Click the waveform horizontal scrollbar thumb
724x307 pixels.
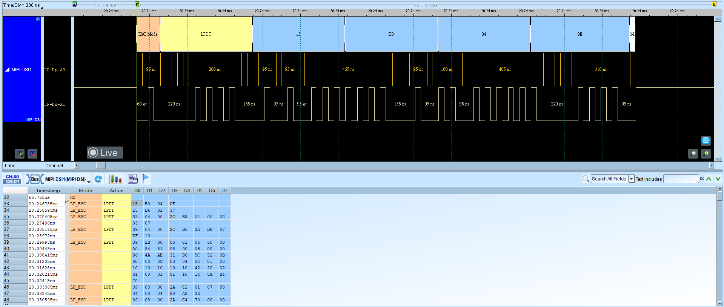click(101, 165)
